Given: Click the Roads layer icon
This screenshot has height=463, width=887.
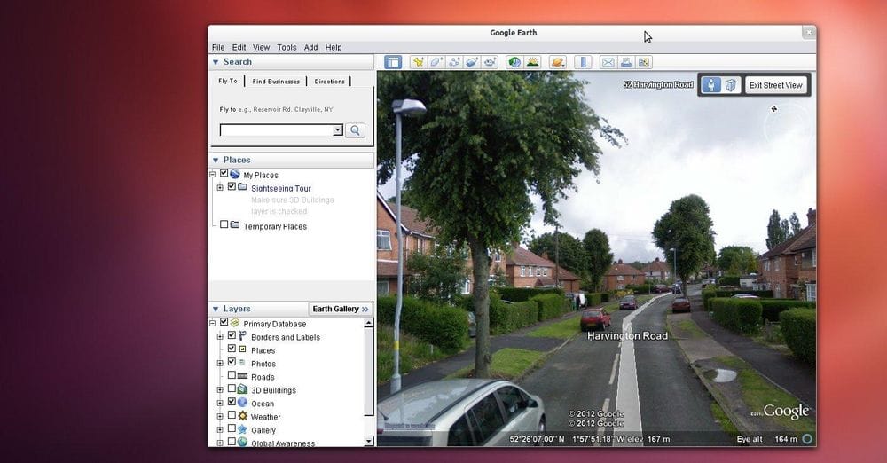Looking at the screenshot, I should pyautogui.click(x=242, y=376).
